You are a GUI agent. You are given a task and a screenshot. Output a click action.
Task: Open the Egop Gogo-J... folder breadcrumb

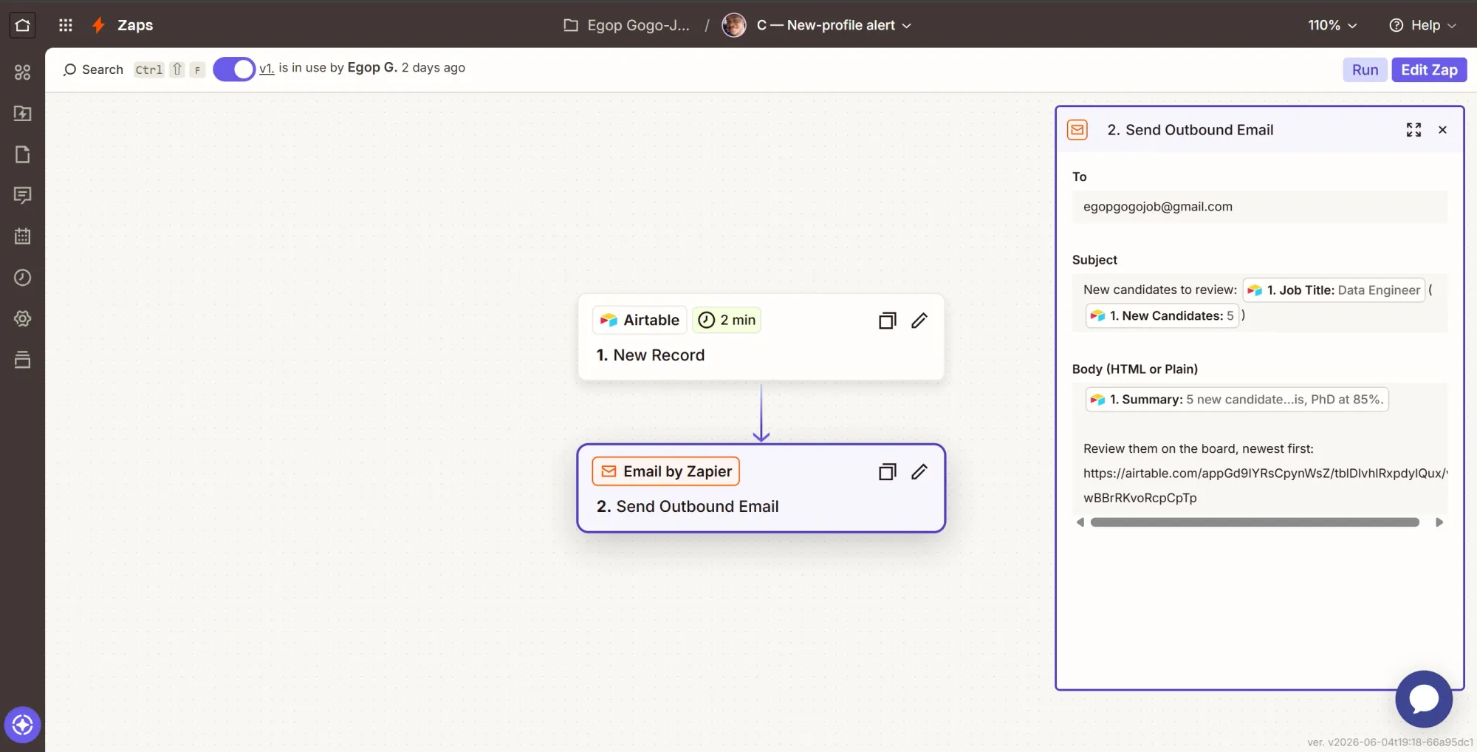point(626,25)
